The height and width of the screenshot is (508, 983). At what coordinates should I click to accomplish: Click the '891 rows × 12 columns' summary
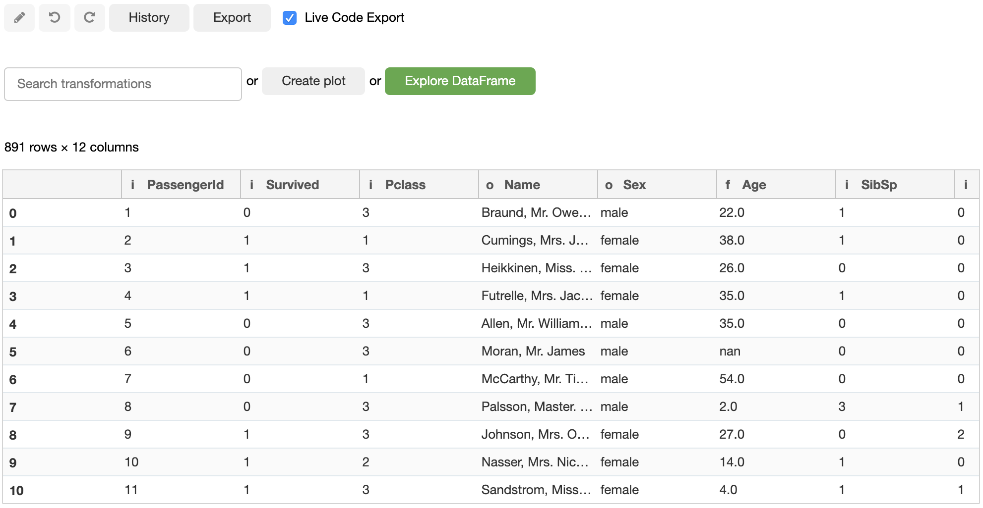coord(71,148)
